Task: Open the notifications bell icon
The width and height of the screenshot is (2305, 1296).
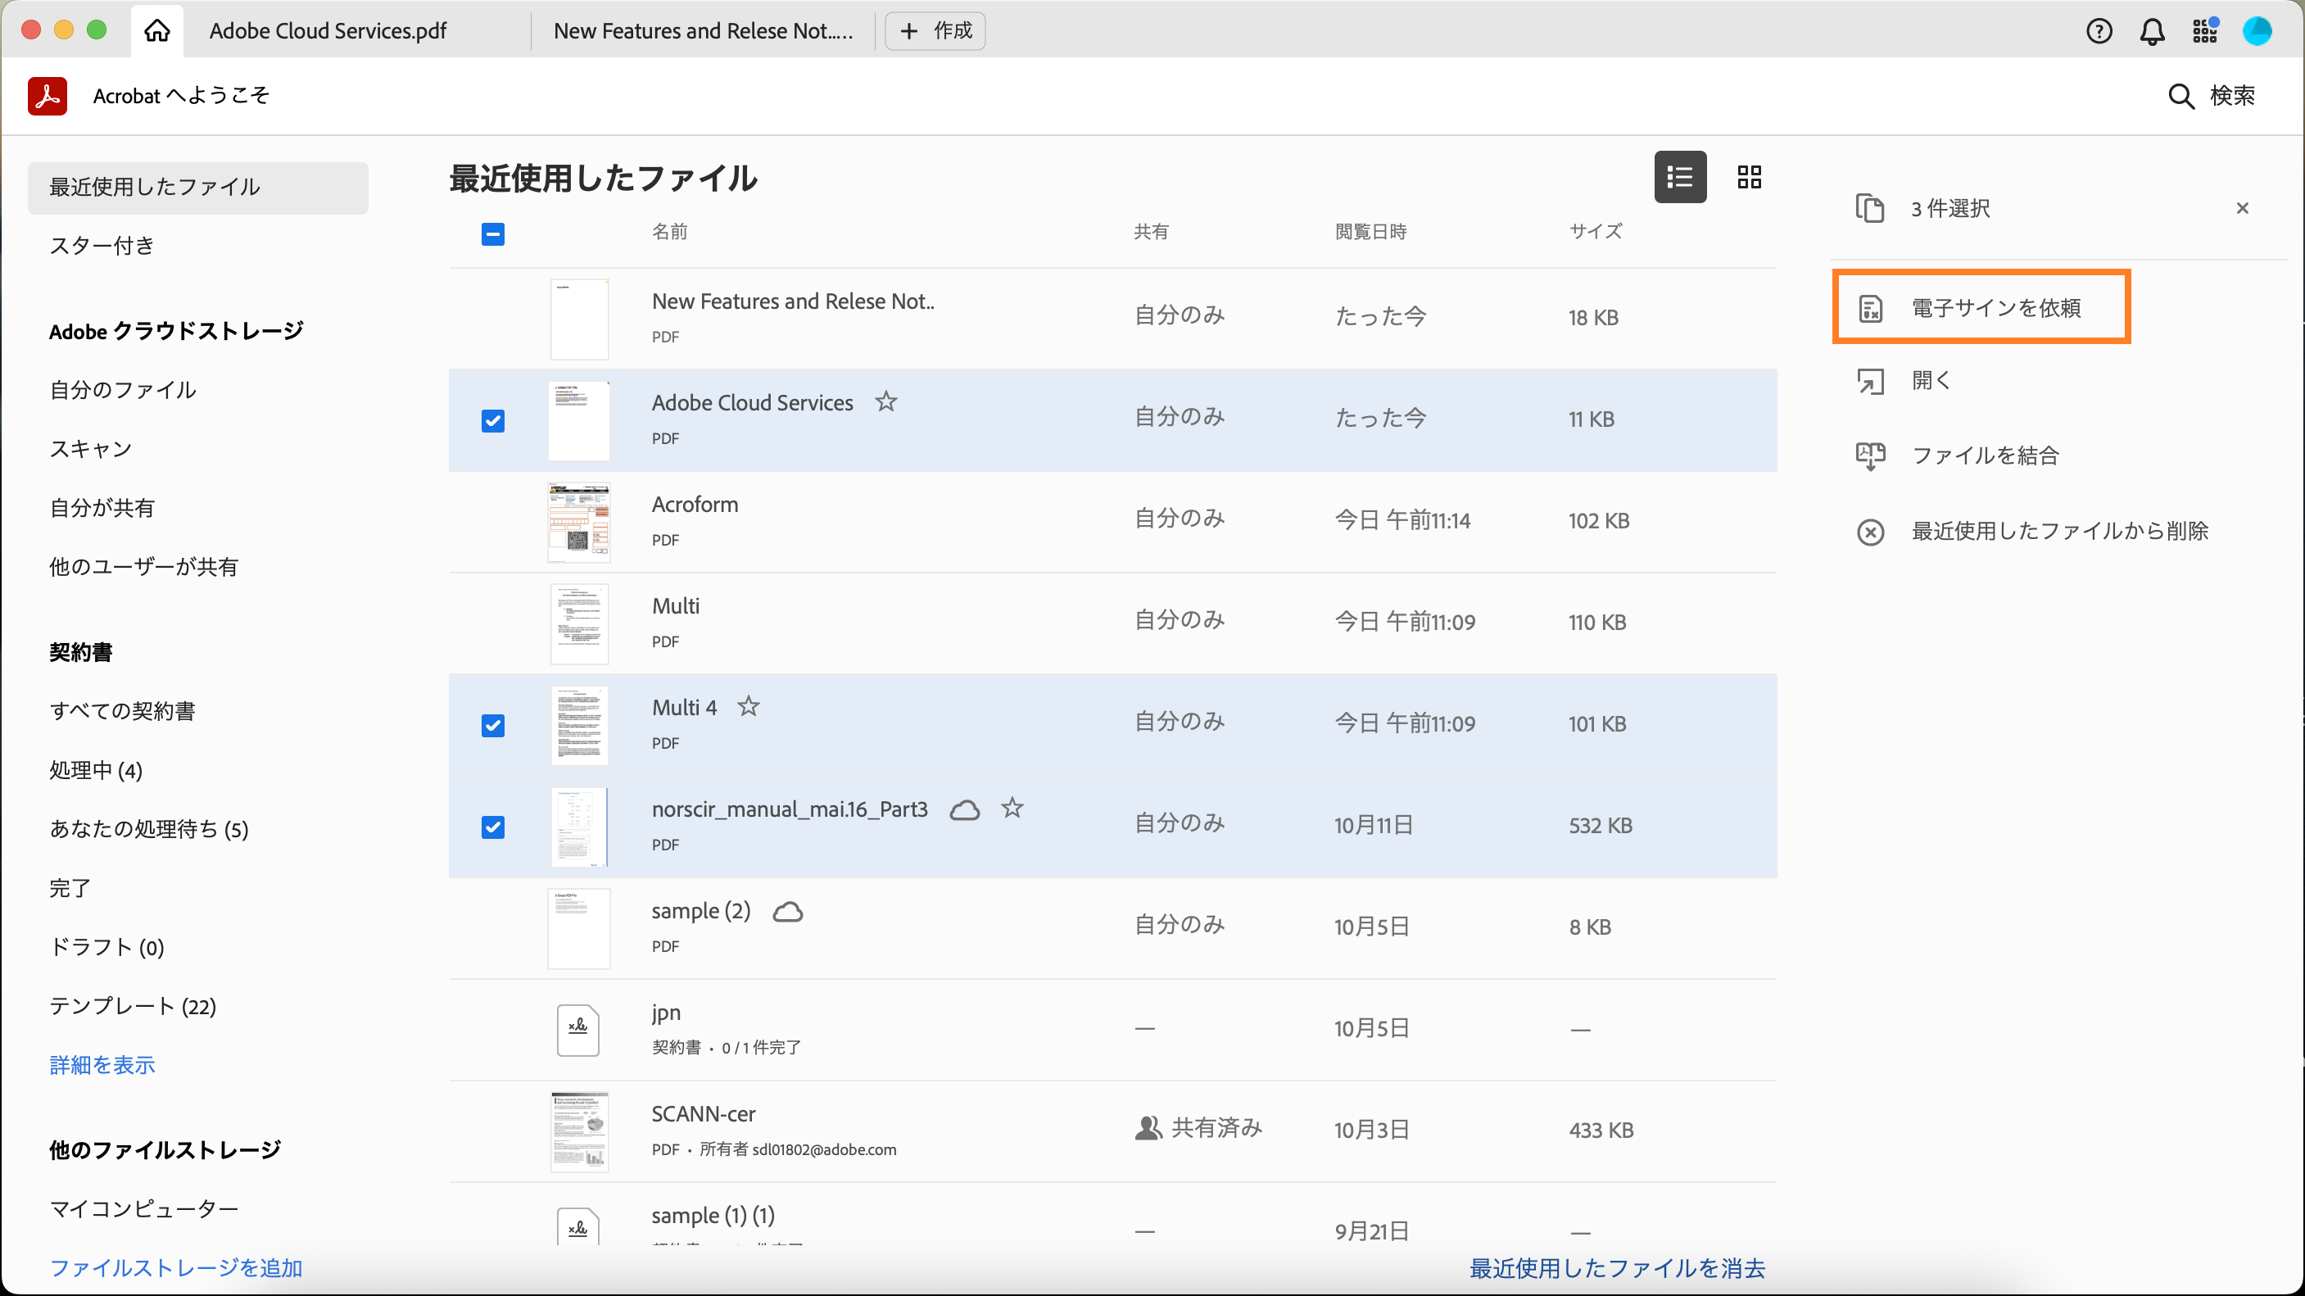Action: 2151,31
